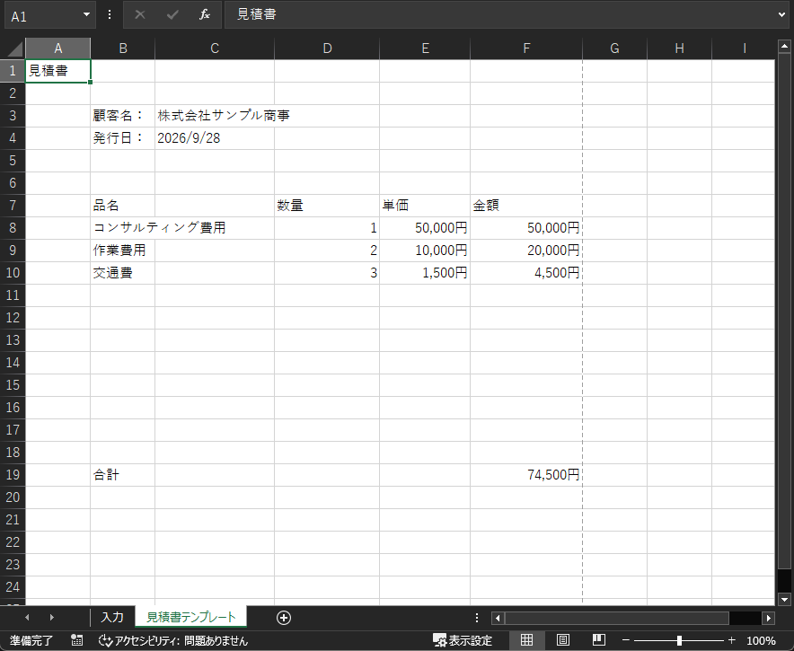Click the 金額 header cell

point(526,206)
